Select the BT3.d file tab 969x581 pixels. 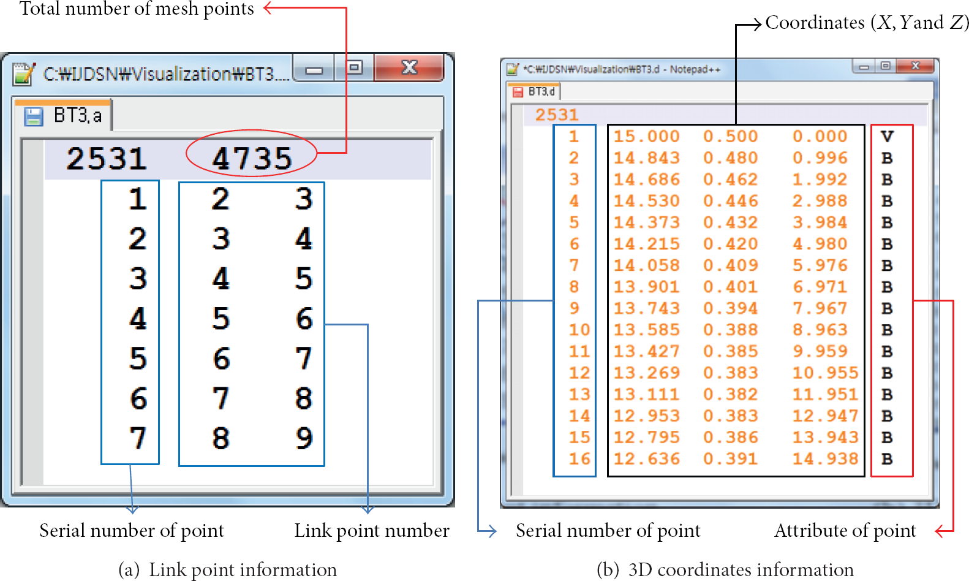(x=534, y=91)
